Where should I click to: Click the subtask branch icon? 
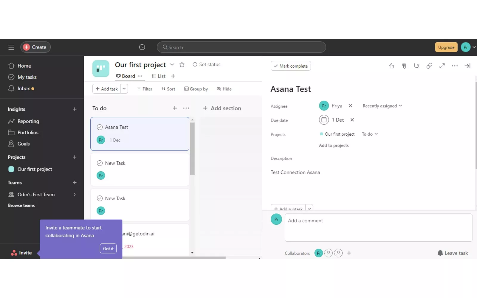[416, 66]
